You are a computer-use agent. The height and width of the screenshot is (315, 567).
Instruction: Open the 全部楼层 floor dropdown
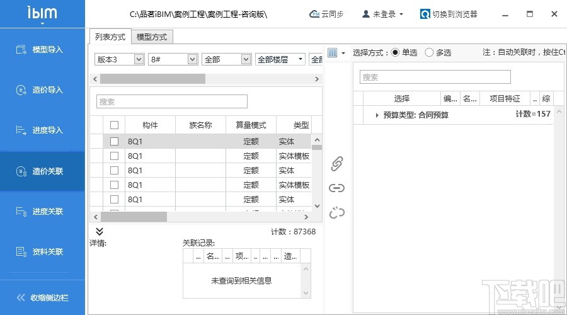tap(280, 59)
